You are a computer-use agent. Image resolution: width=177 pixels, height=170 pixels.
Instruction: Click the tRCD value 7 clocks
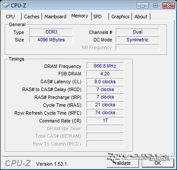105,89
